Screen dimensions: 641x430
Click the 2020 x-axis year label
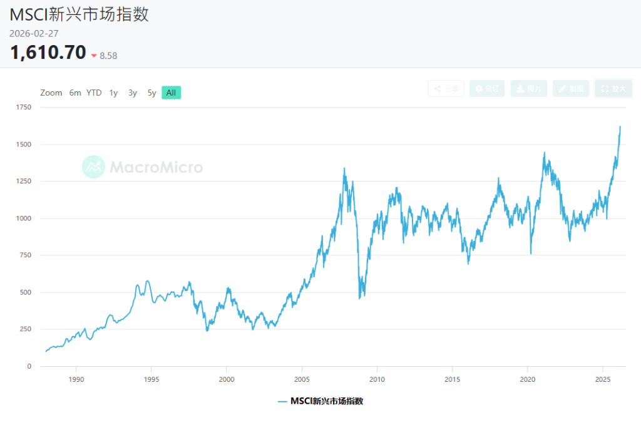pyautogui.click(x=528, y=379)
